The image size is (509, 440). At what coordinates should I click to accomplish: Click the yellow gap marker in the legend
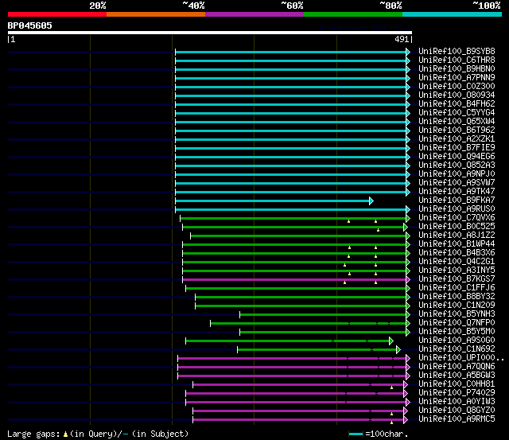pos(65,434)
